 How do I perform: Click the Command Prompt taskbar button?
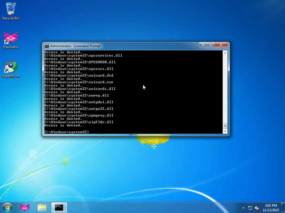coord(59,207)
